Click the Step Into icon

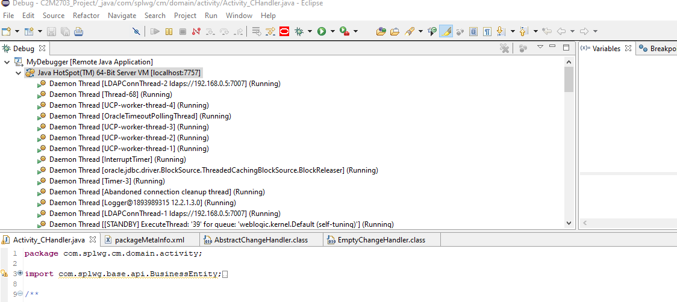pyautogui.click(x=210, y=31)
